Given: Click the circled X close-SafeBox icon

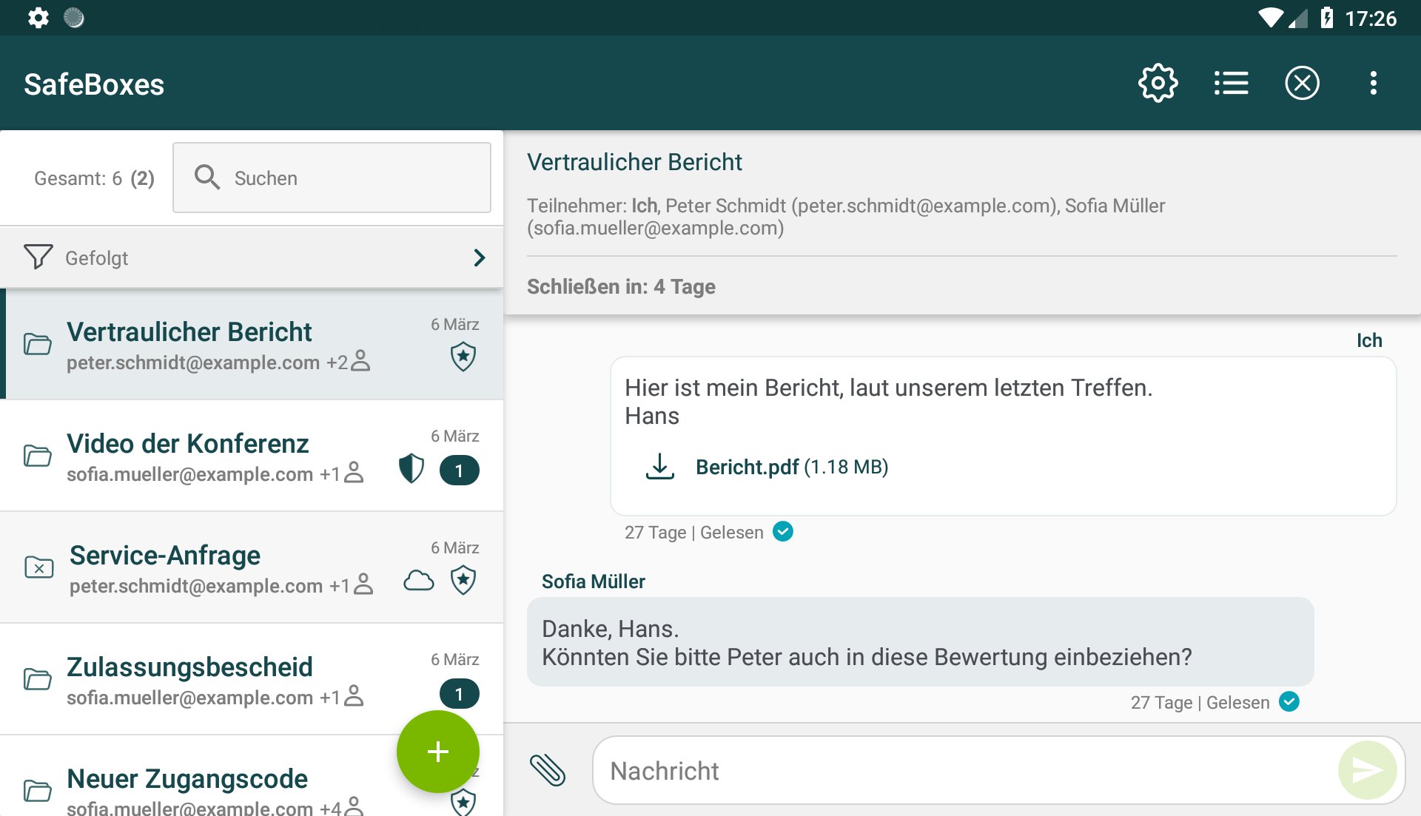Looking at the screenshot, I should click(1302, 83).
